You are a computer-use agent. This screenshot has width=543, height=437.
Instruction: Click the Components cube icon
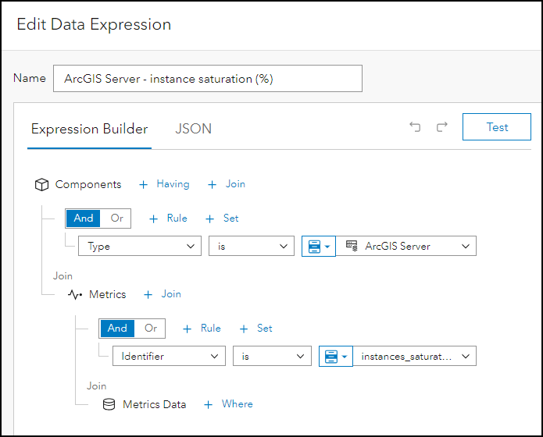[x=42, y=185]
